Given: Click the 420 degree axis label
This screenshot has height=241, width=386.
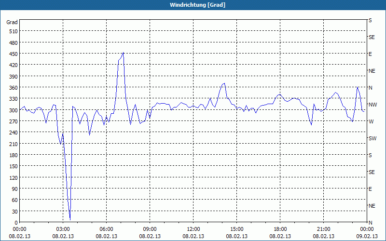Looking at the screenshot, I should pos(14,65).
